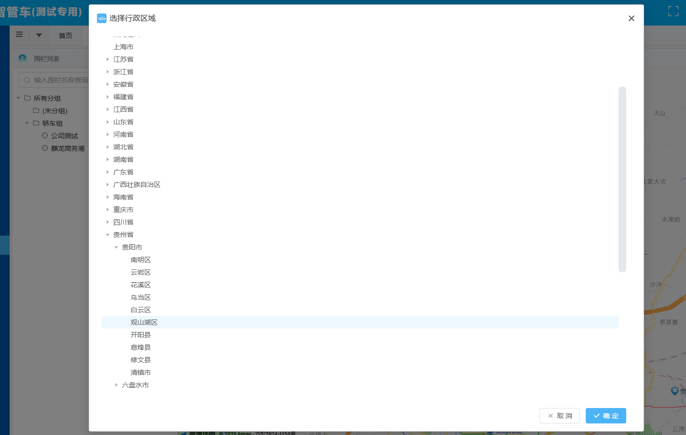Click the 麒龙商务港 fence icon
The width and height of the screenshot is (686, 435).
coord(45,148)
